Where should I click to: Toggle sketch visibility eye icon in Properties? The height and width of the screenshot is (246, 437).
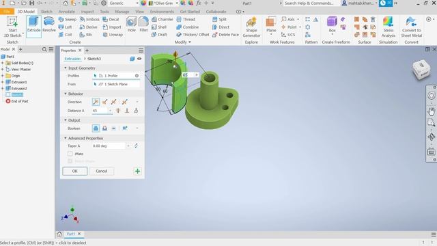[x=139, y=59]
